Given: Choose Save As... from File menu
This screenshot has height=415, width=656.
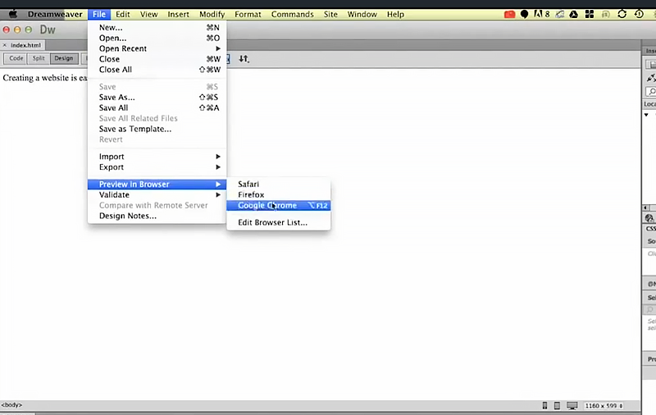Looking at the screenshot, I should tap(157, 97).
